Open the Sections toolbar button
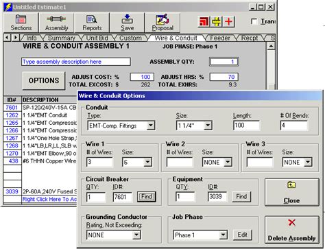This screenshot has height=249, width=325. pos(21,23)
